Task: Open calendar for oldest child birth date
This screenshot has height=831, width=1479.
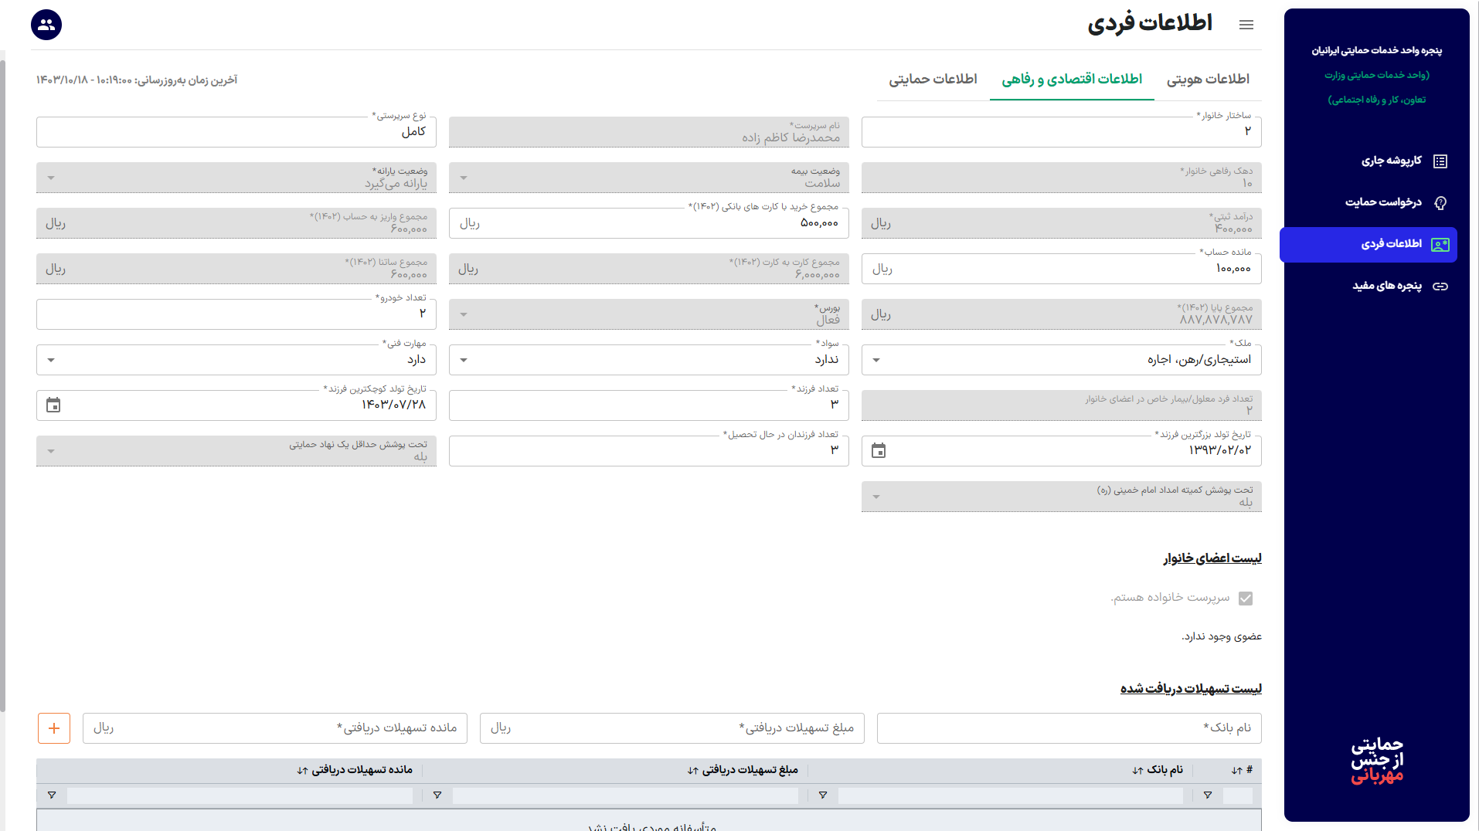Action: [879, 451]
